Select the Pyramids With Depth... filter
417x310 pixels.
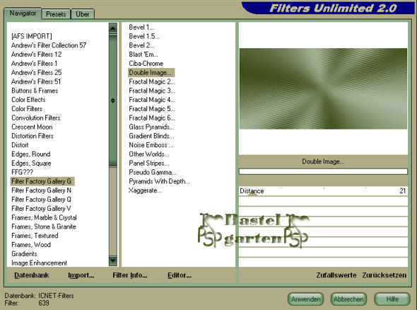coord(159,181)
